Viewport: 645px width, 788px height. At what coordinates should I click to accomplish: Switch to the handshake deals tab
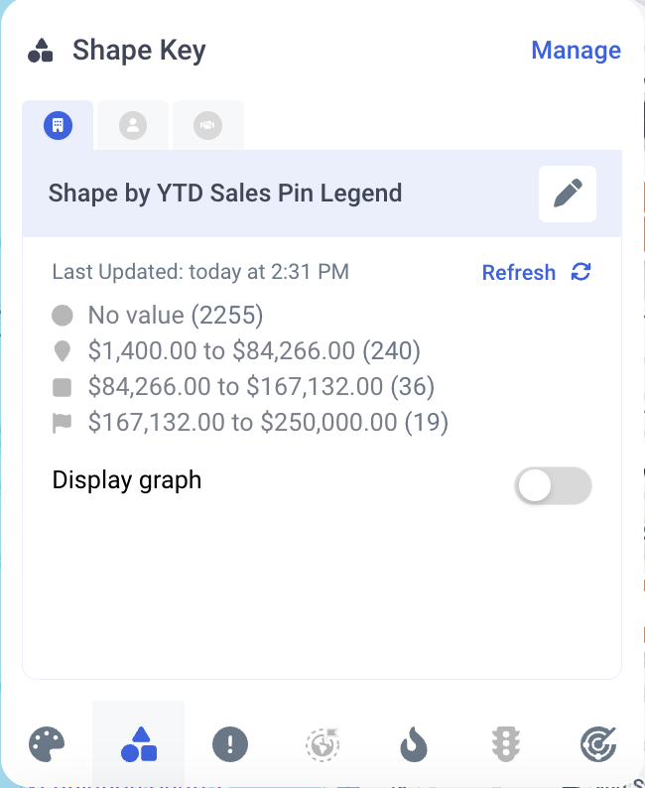coord(207,126)
